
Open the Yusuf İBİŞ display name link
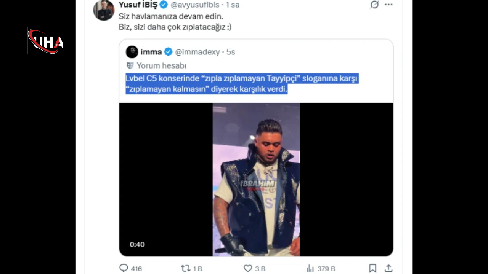138,5
